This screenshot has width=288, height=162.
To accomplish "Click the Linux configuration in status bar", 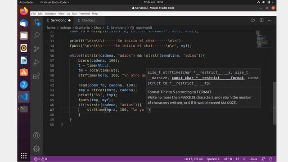I will tap(253, 159).
